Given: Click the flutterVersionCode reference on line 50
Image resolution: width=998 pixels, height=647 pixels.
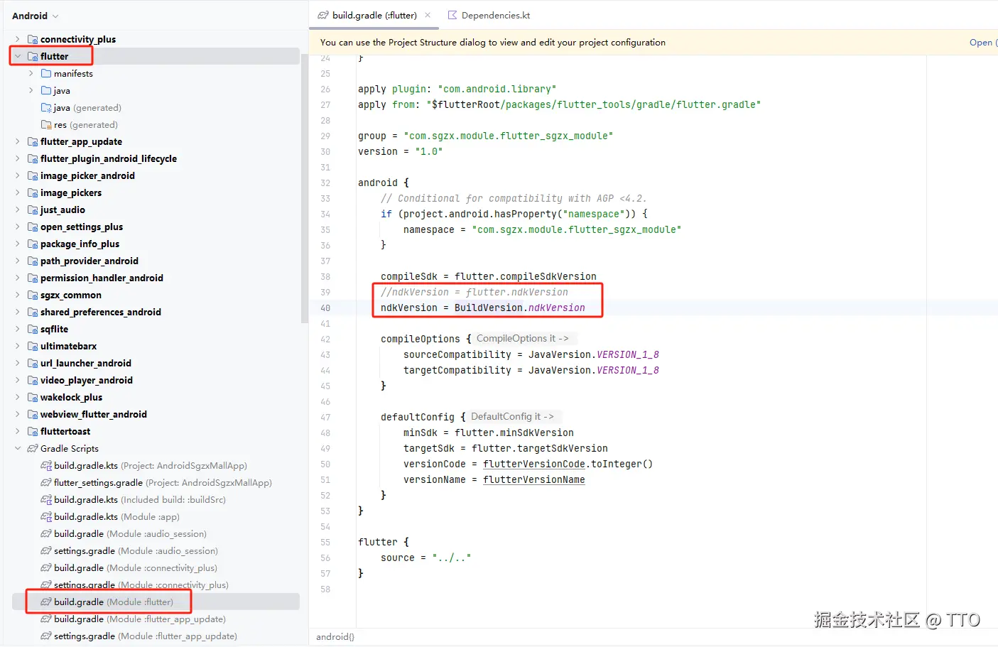Looking at the screenshot, I should coord(534,464).
